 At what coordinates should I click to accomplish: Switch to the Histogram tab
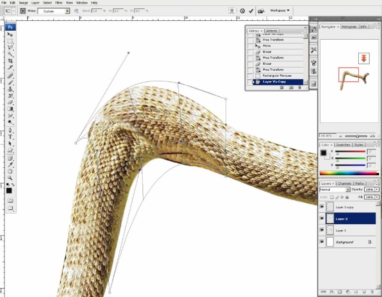[x=349, y=27]
